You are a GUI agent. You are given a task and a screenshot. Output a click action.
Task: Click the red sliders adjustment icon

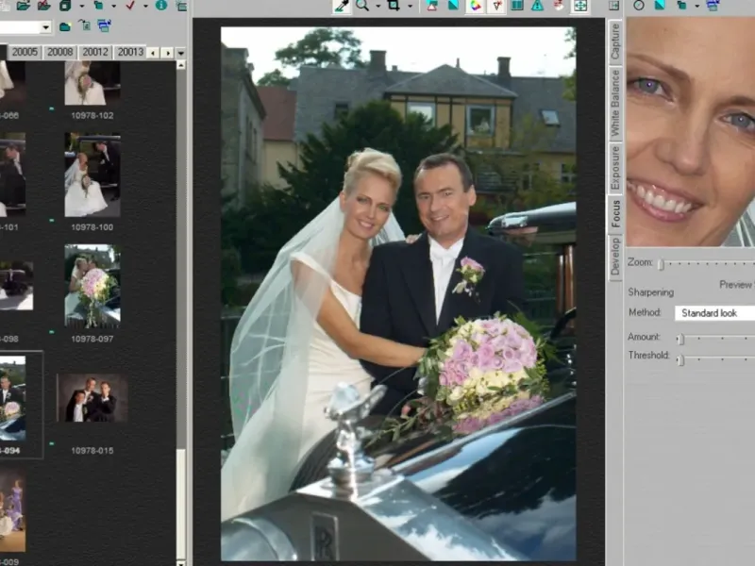pos(559,6)
